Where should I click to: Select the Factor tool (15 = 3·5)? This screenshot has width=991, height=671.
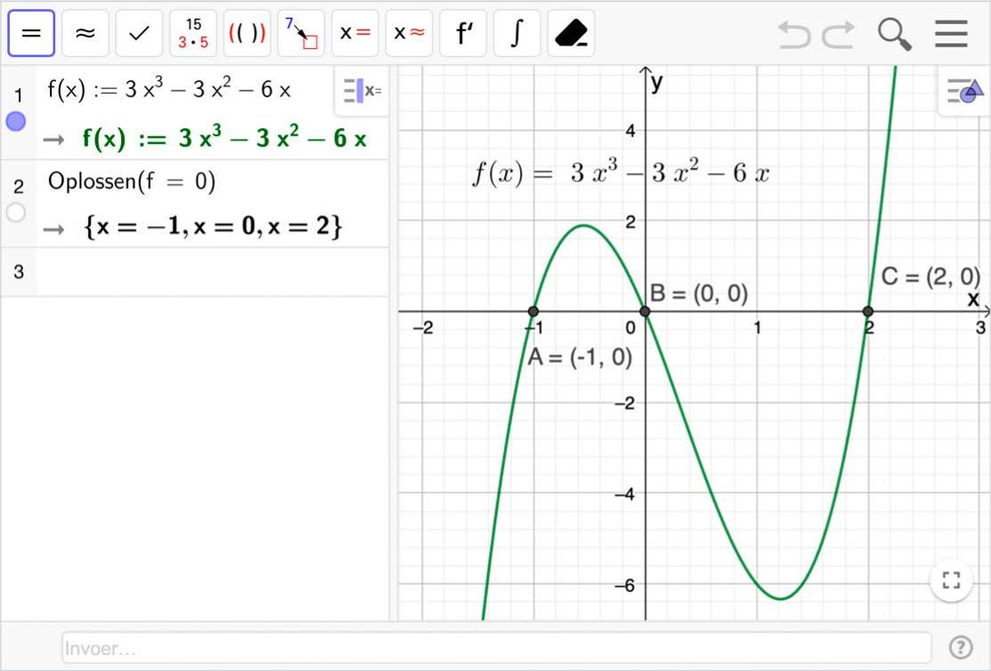193,33
